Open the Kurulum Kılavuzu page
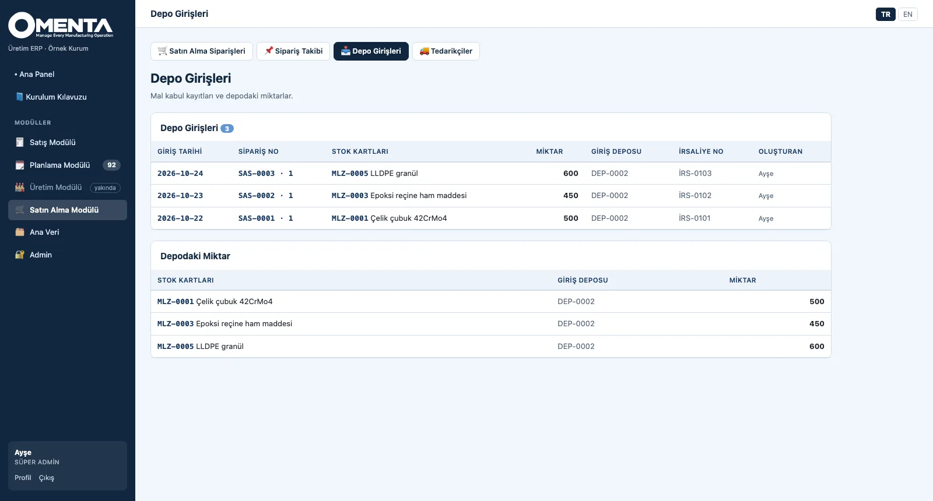 point(68,97)
